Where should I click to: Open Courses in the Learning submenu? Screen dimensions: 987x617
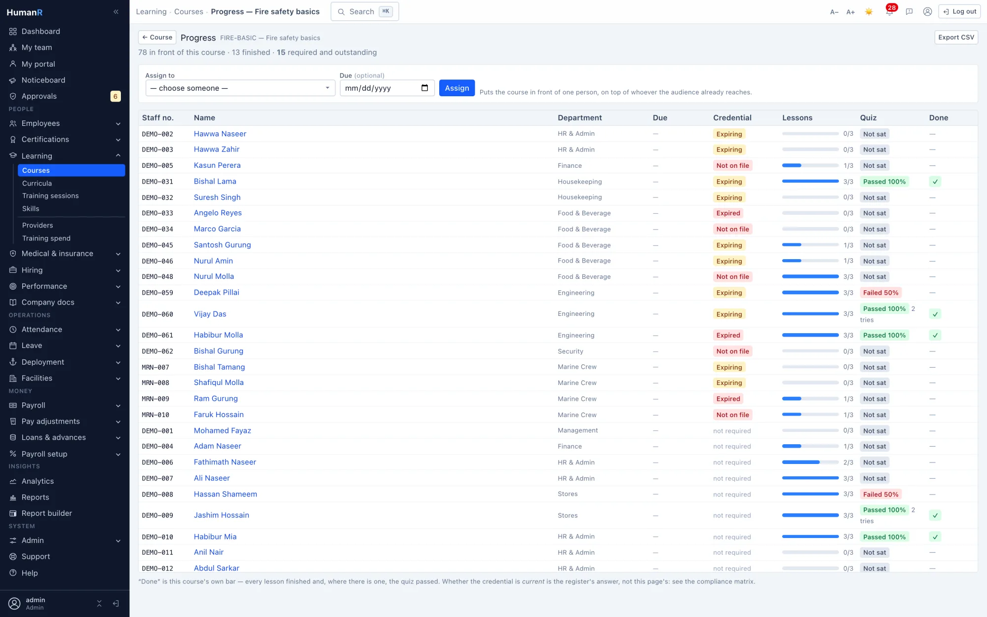point(72,170)
